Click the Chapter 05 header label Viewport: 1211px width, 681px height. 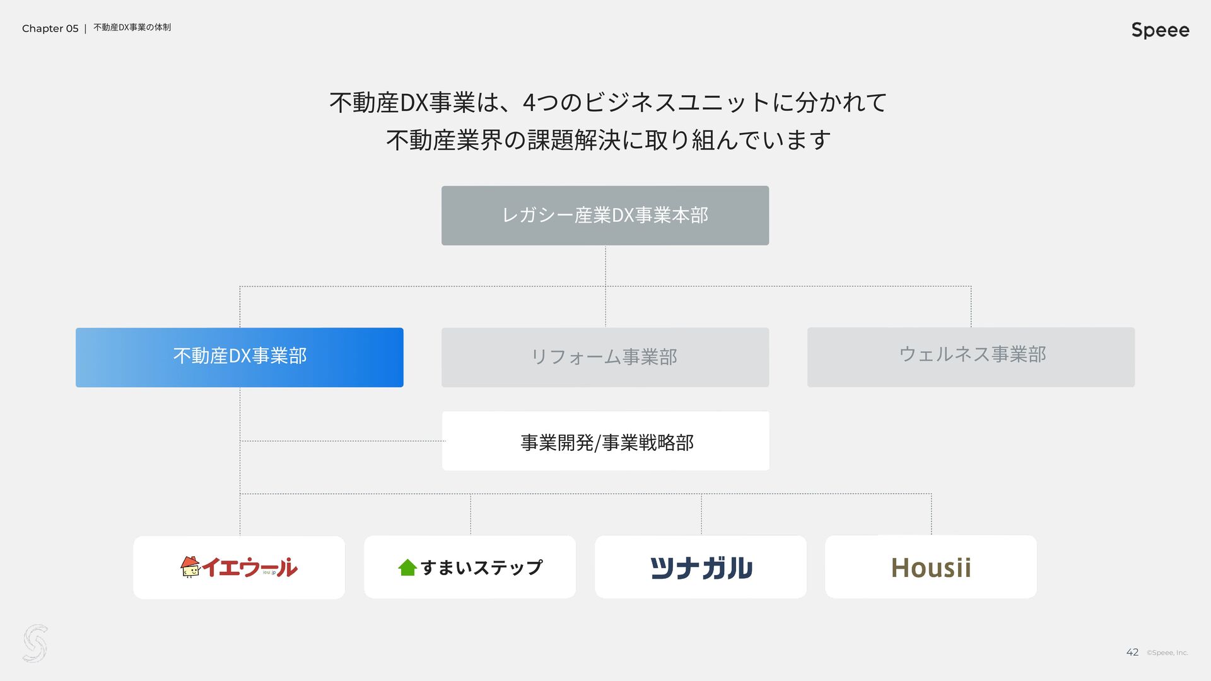coord(50,28)
